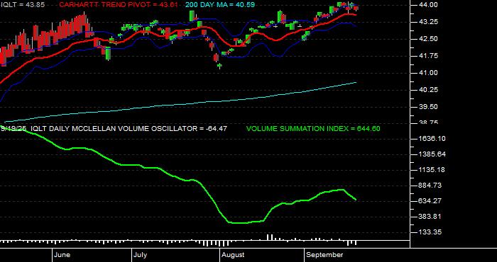Click the 42.50 price axis value

click(429, 39)
